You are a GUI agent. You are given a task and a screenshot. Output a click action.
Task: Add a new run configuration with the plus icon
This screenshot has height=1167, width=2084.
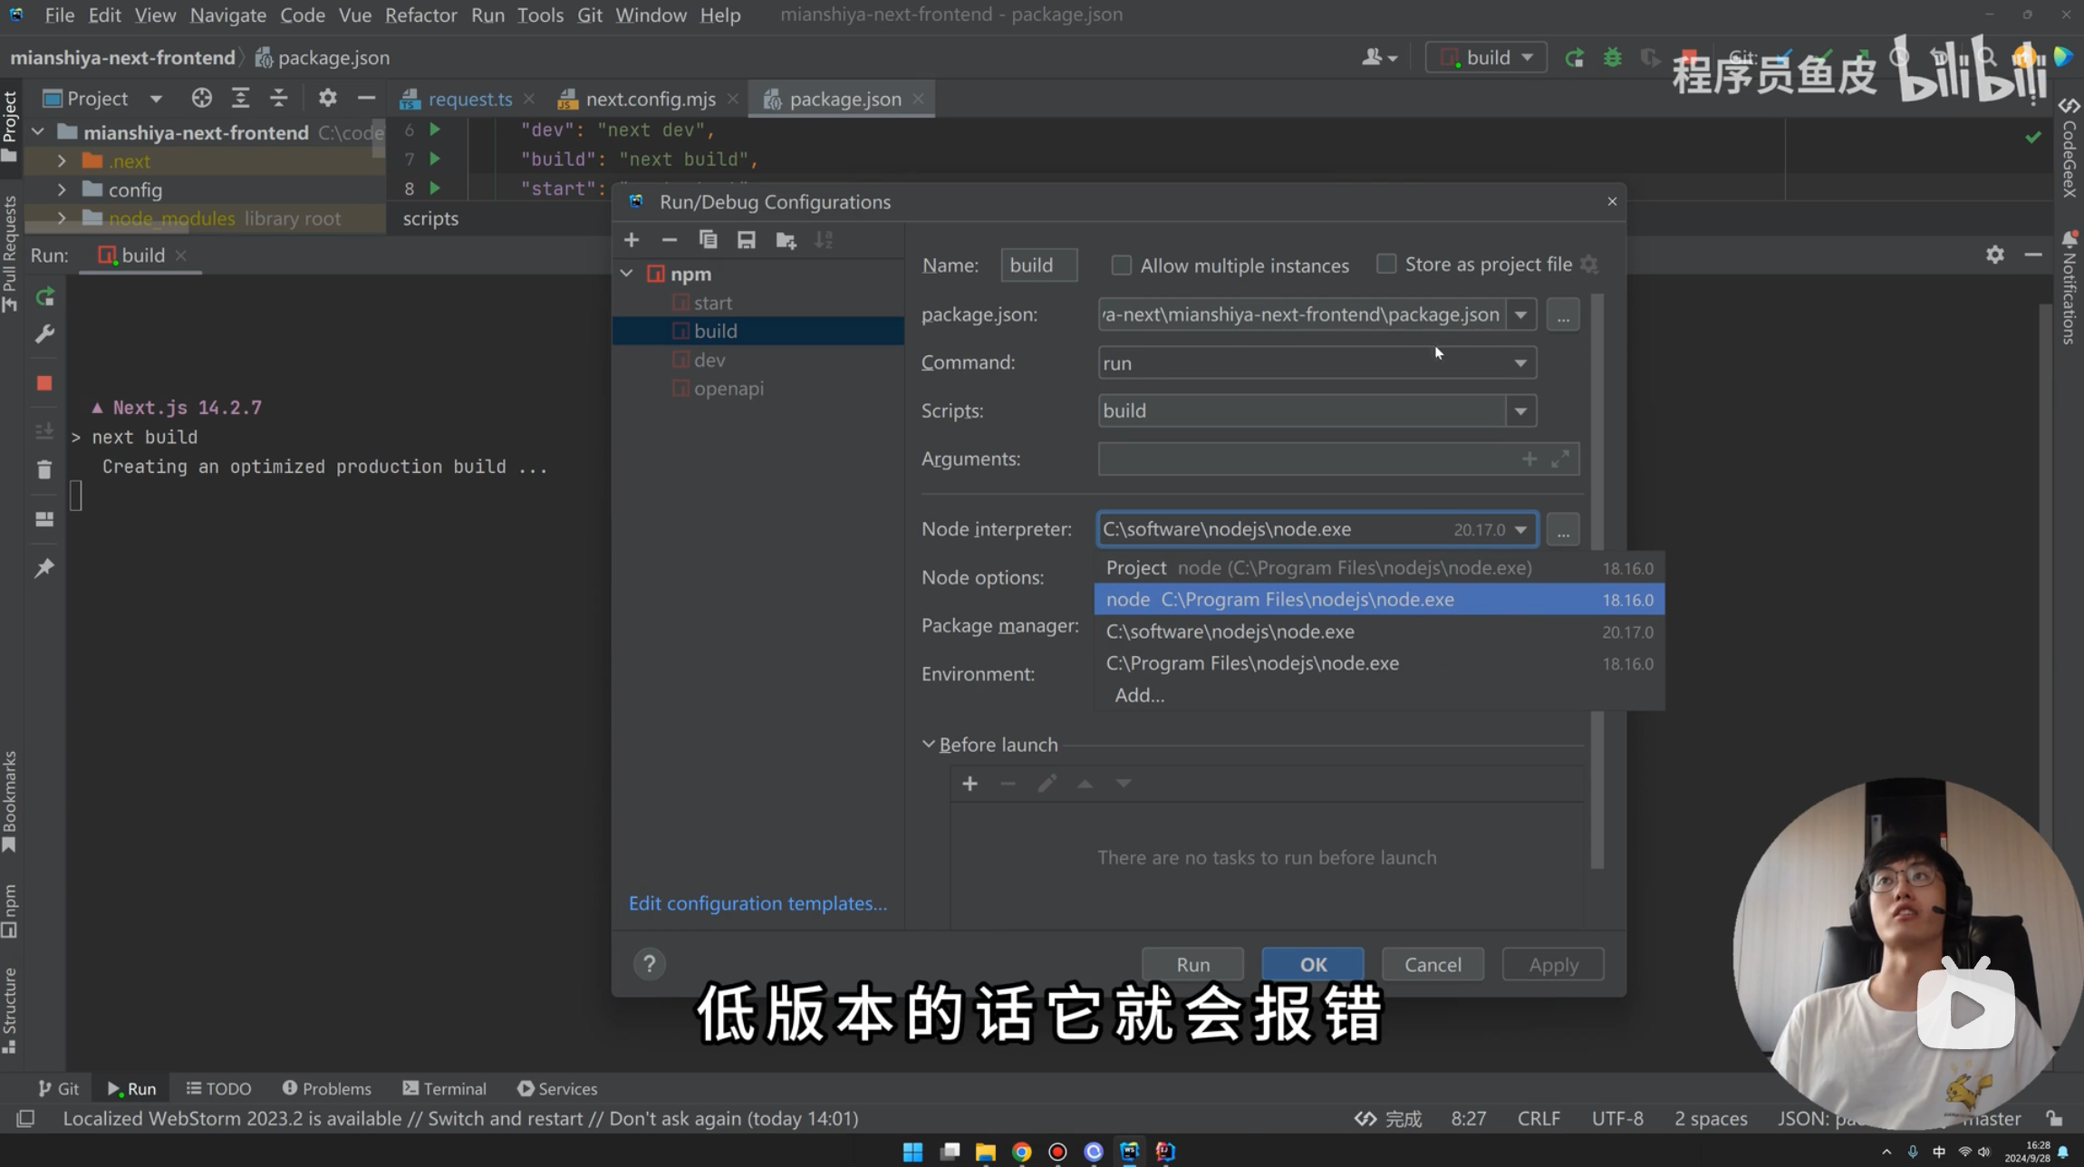click(x=632, y=240)
